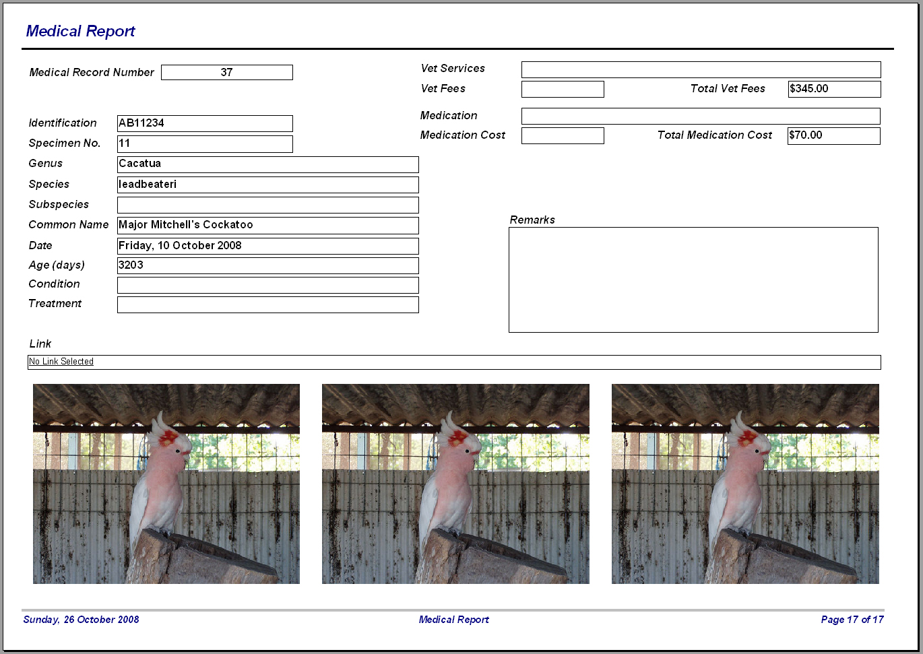Click the empty Subspecies field
Image resolution: width=923 pixels, height=654 pixels.
tap(268, 205)
